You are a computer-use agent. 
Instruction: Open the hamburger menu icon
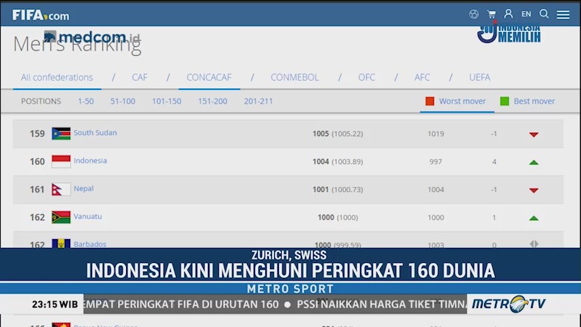pos(563,14)
